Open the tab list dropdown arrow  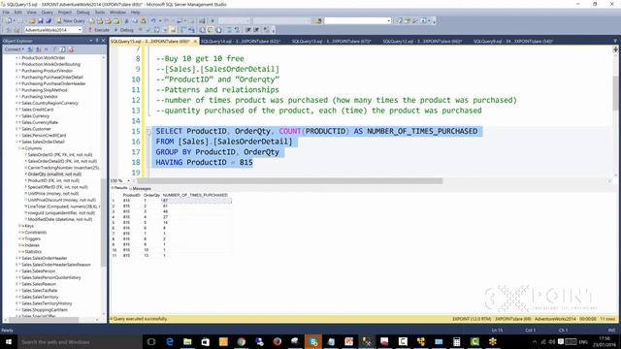615,41
